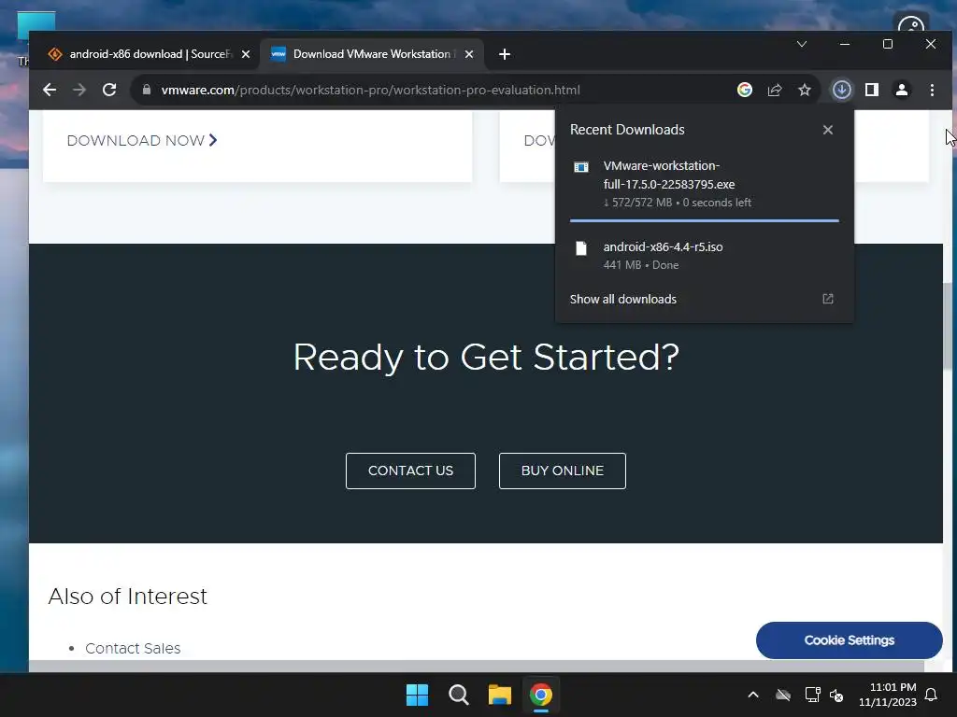Open the network tray icon

coord(812,695)
